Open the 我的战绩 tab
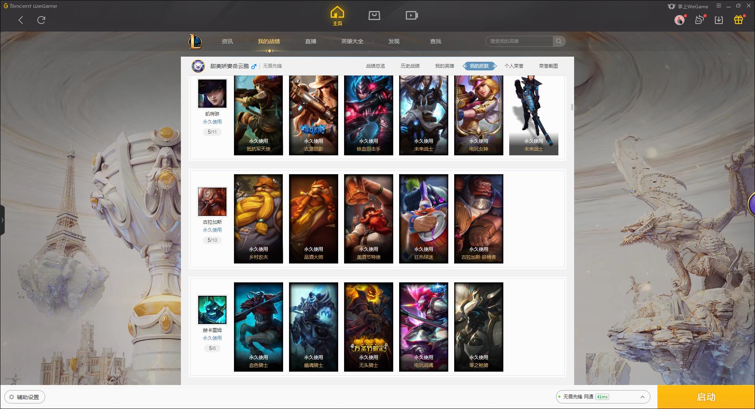The width and height of the screenshot is (755, 409). (x=269, y=41)
